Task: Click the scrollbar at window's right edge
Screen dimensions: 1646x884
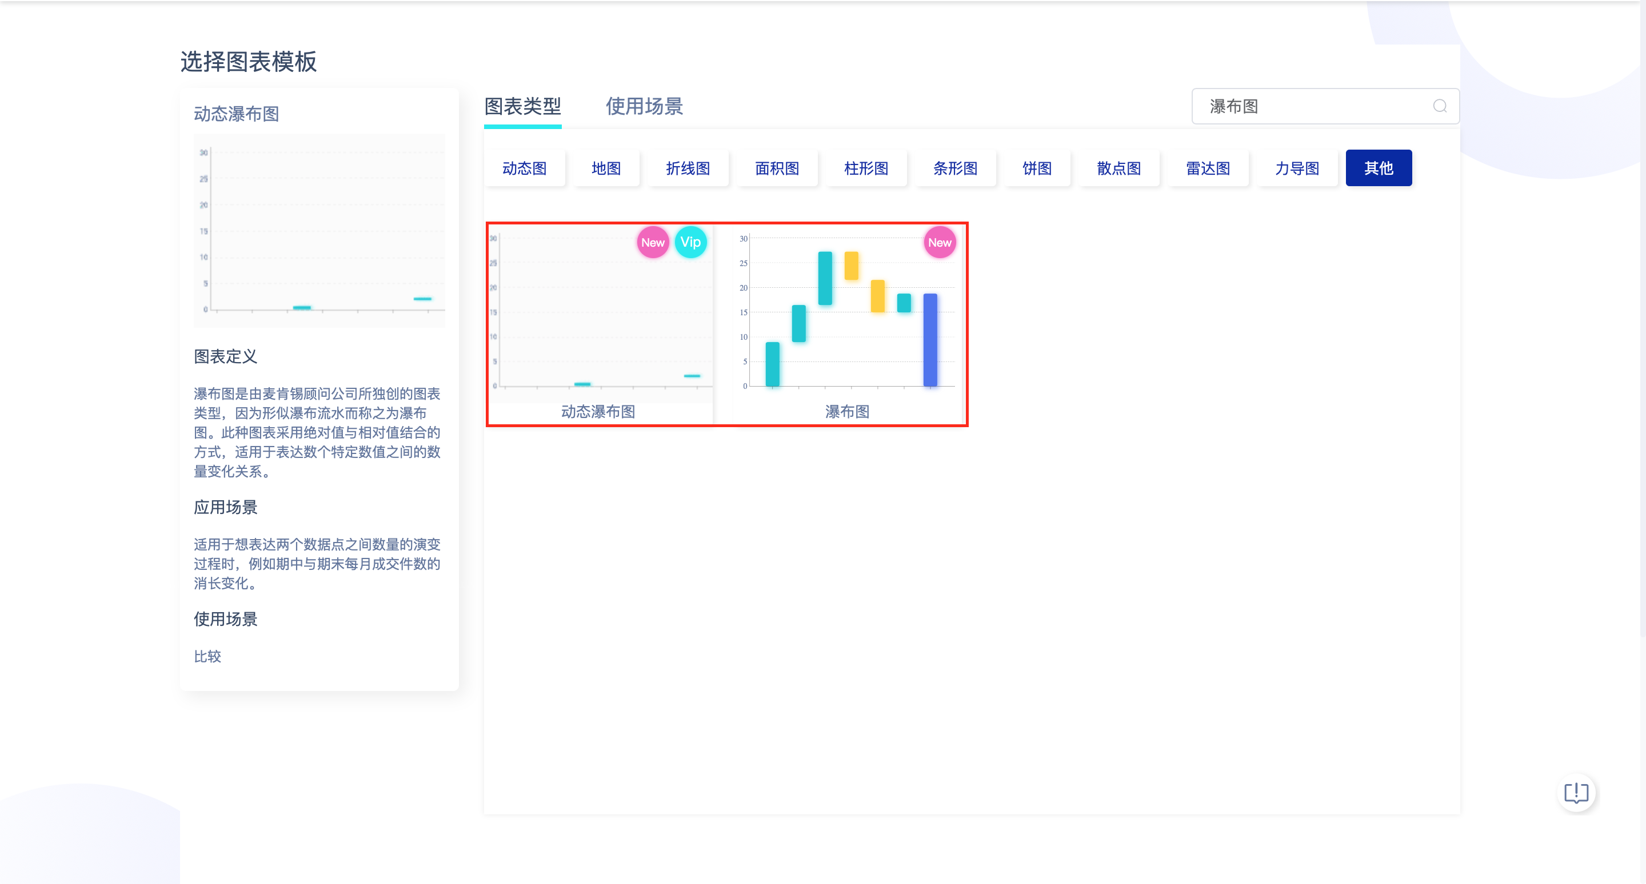Action: coord(1642,319)
